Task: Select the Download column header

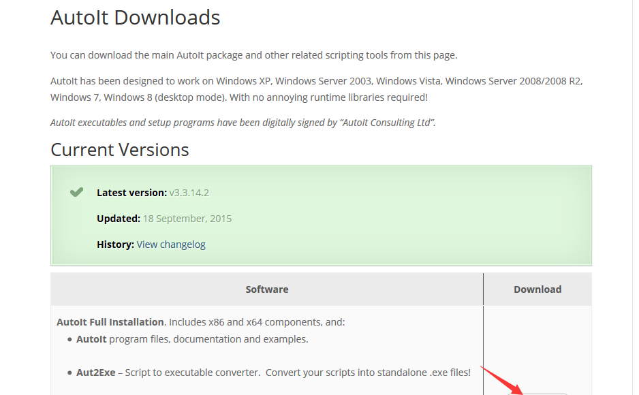Action: (537, 289)
